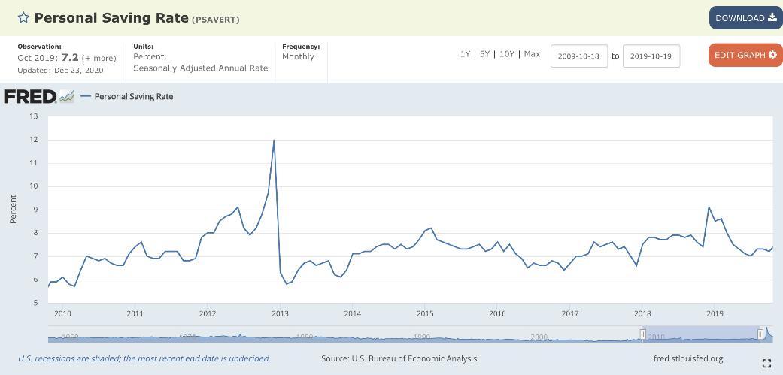Screen dimensions: 783x375
Task: Click the DOWNLOAD button
Action: pos(745,18)
